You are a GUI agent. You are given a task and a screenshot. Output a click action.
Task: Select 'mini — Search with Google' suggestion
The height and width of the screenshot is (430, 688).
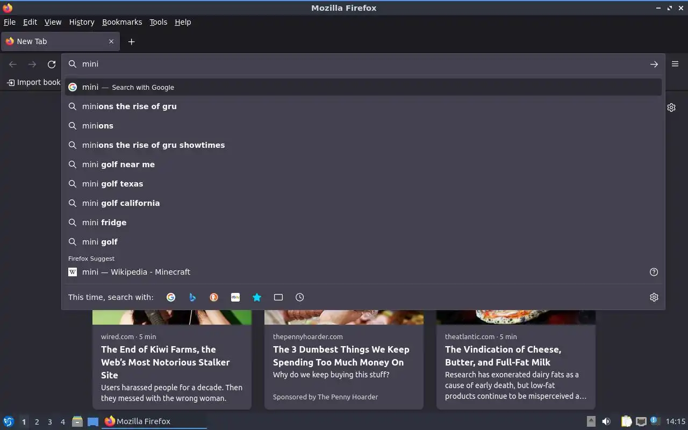363,87
